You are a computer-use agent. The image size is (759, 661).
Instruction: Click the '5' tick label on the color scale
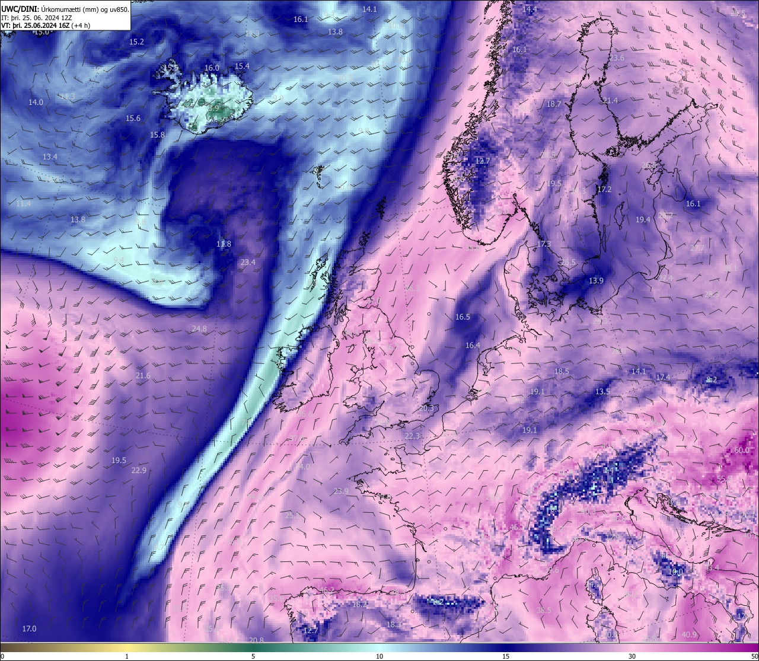pyautogui.click(x=253, y=656)
